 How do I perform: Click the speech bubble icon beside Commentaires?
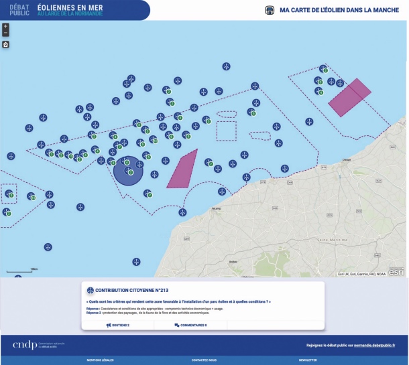point(177,325)
